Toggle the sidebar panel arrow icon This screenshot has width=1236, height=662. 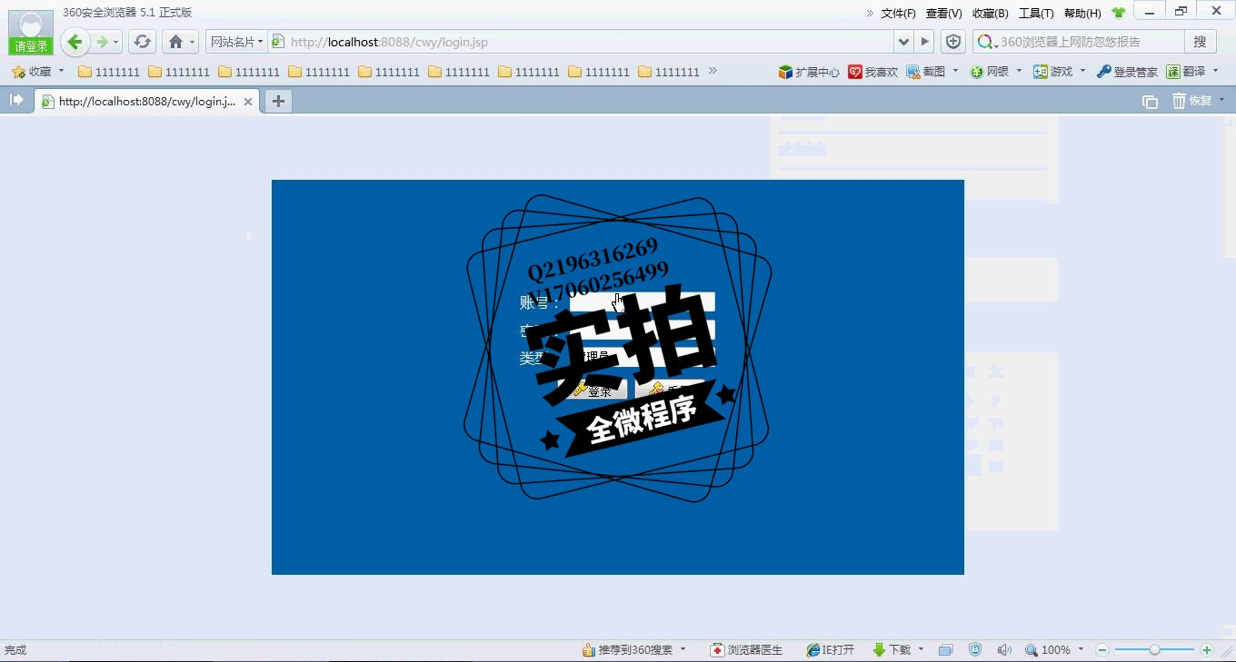(16, 100)
